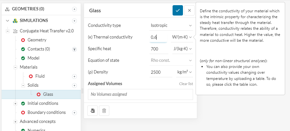
Task: Collapse the SIMULATIONS section
Action: (x=7, y=21)
